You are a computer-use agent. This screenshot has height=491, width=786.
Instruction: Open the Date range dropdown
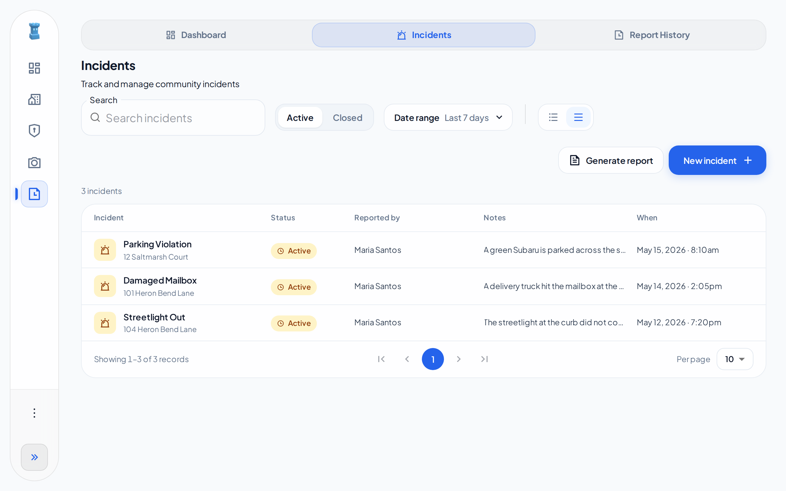[x=448, y=118]
